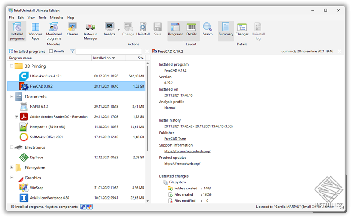The image size is (351, 217).
Task: Expand the File system group
Action: [x=11, y=167]
